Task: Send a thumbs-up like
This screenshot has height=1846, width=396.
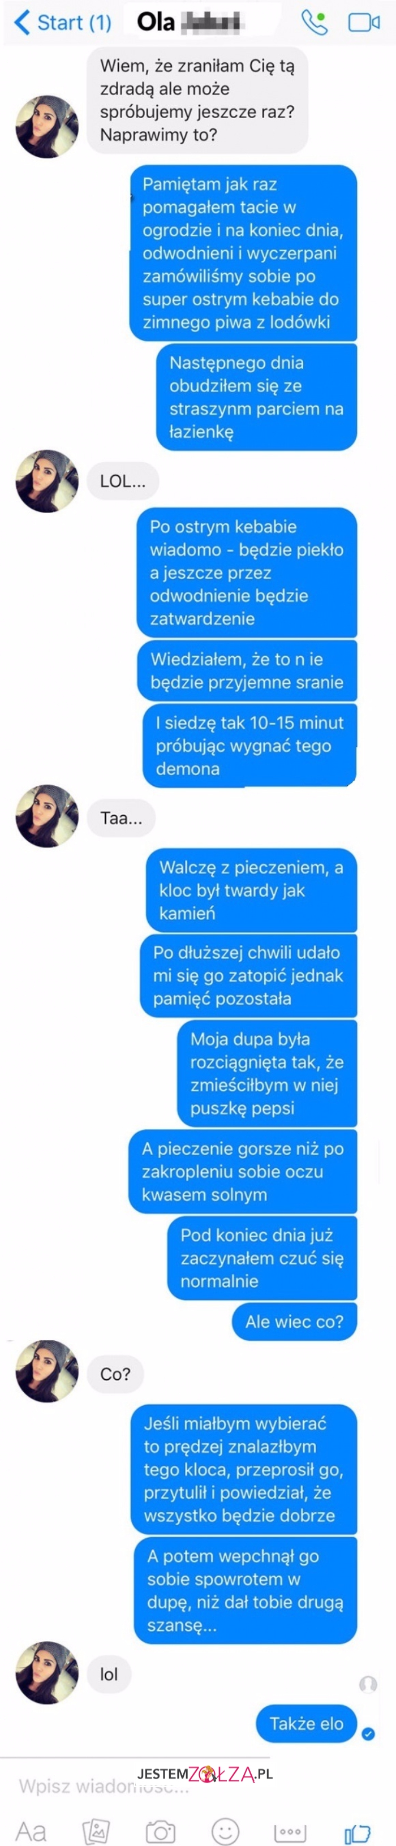Action: (358, 1831)
